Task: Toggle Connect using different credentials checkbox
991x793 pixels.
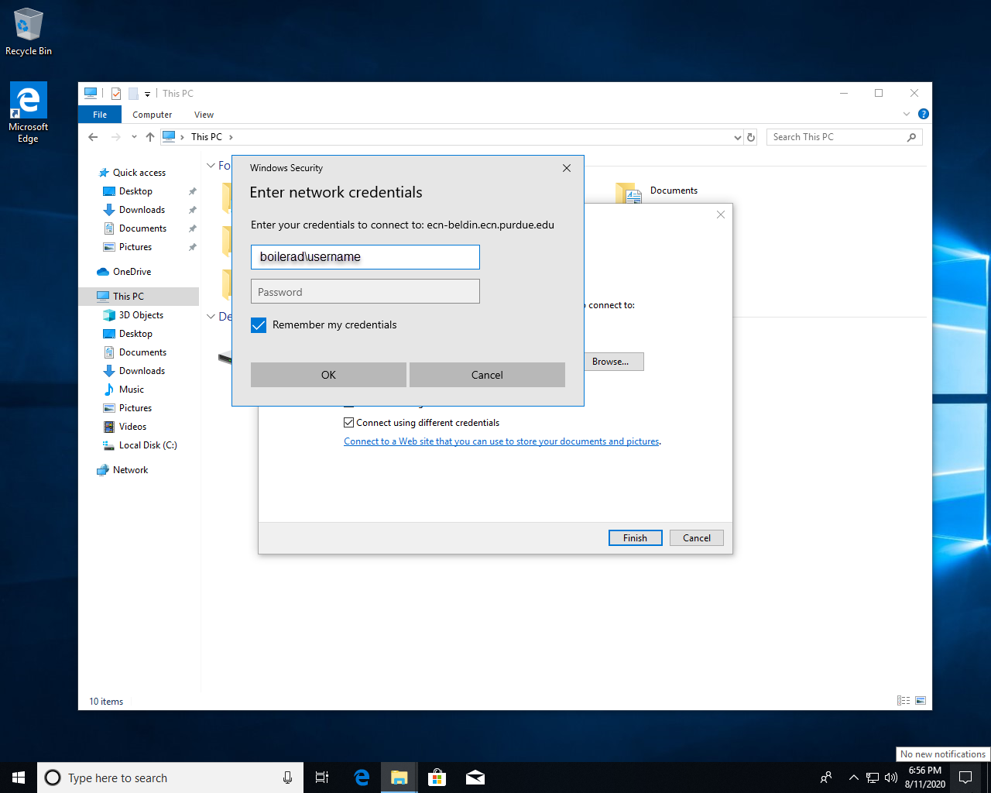Action: (x=348, y=423)
